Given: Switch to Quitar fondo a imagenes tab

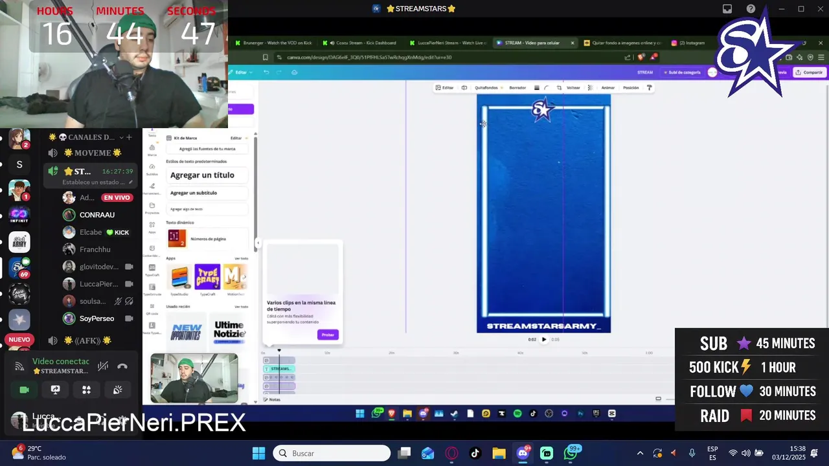Looking at the screenshot, I should click(x=622, y=43).
